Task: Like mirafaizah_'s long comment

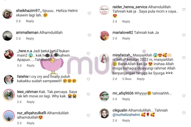Action: [x=184, y=58]
